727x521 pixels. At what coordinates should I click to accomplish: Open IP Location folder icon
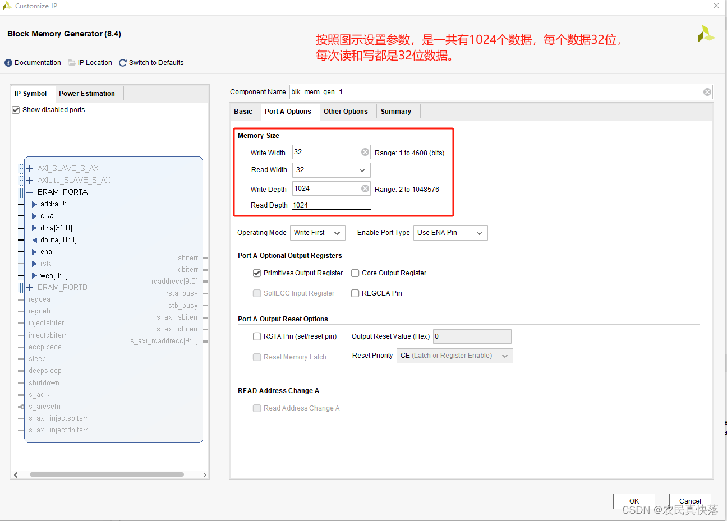coord(72,63)
